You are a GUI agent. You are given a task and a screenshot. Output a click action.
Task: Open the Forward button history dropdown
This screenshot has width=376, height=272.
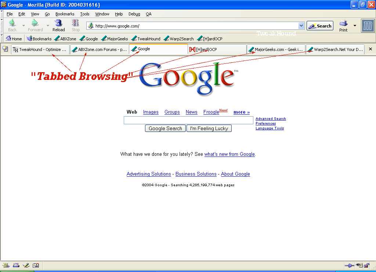tap(48, 25)
